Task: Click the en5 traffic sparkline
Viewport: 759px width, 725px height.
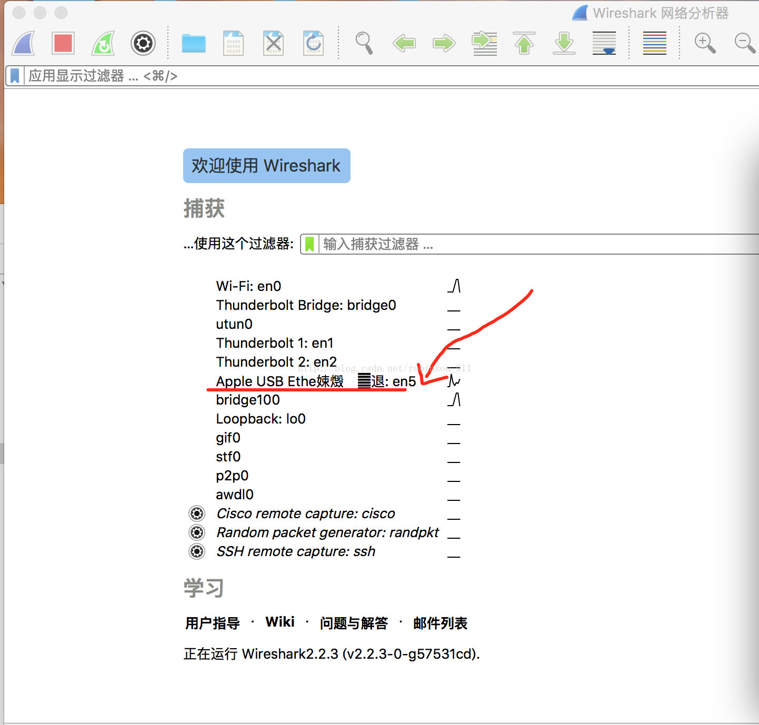Action: point(454,381)
